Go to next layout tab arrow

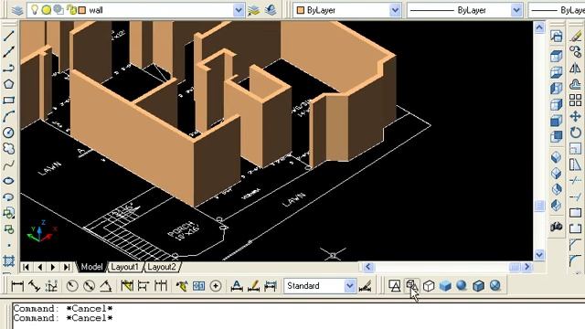[x=53, y=267]
